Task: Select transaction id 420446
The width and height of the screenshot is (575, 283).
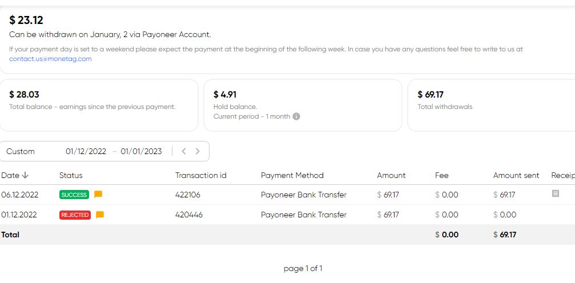Action: pyautogui.click(x=189, y=215)
